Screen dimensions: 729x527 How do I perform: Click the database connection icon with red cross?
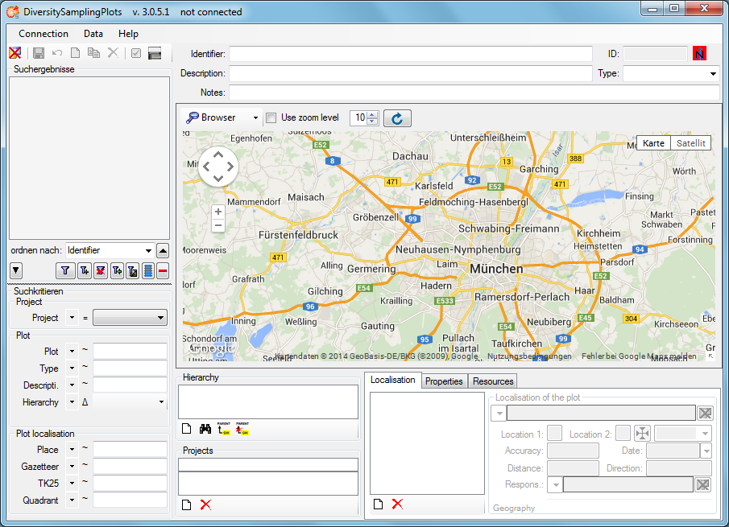tap(14, 53)
